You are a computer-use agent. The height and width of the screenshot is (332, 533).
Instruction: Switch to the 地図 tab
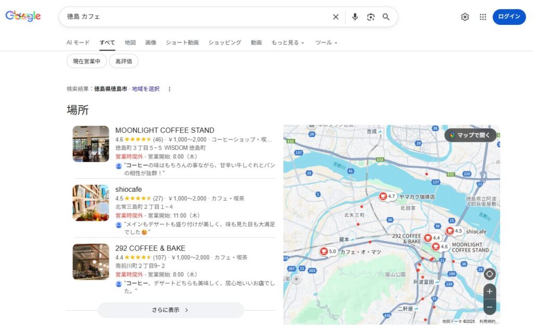click(x=130, y=43)
